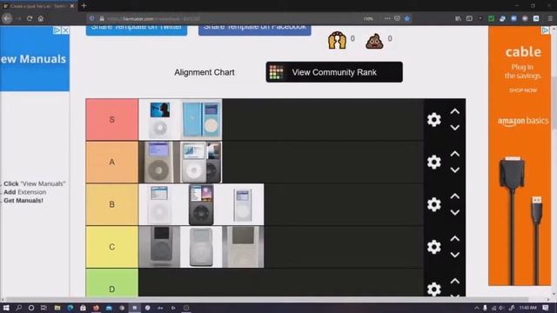Click the AdChoices icon on right cable ad
Image resolution: width=557 pixels, height=313 pixels.
pos(546,30)
